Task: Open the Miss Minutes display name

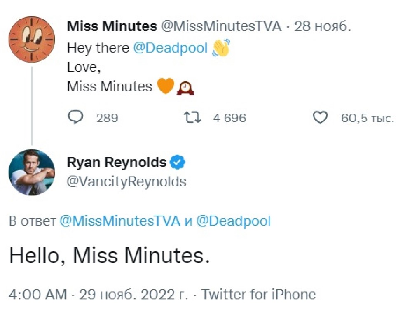Action: (112, 27)
